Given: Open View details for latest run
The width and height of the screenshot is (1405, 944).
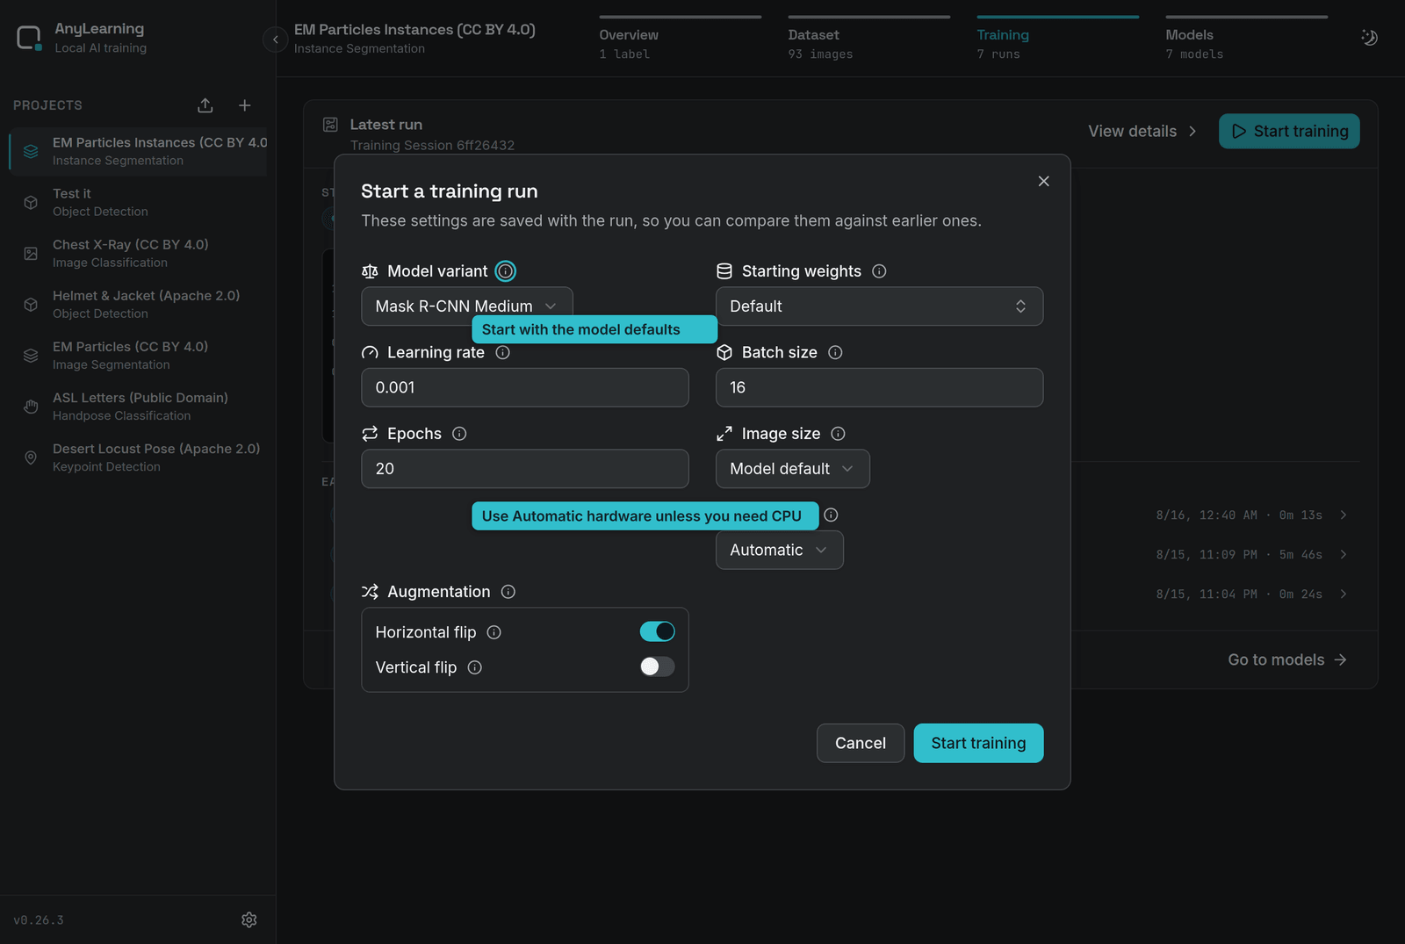Looking at the screenshot, I should [x=1142, y=131].
